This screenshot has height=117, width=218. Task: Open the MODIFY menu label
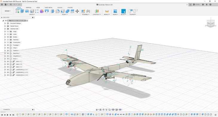tap(65, 14)
